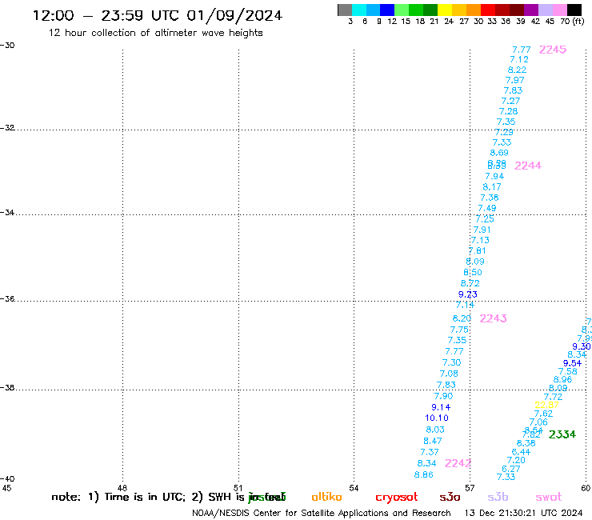This screenshot has width=592, height=520.
Task: Select the 's3b' satellite legend label
Action: point(498,497)
